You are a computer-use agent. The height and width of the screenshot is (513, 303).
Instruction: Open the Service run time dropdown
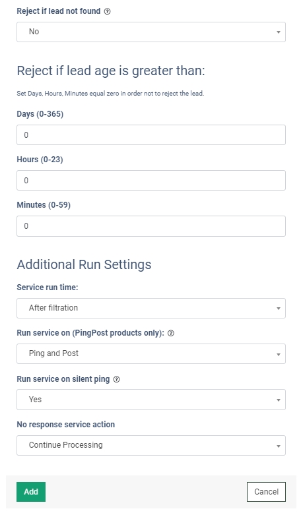[x=151, y=308]
